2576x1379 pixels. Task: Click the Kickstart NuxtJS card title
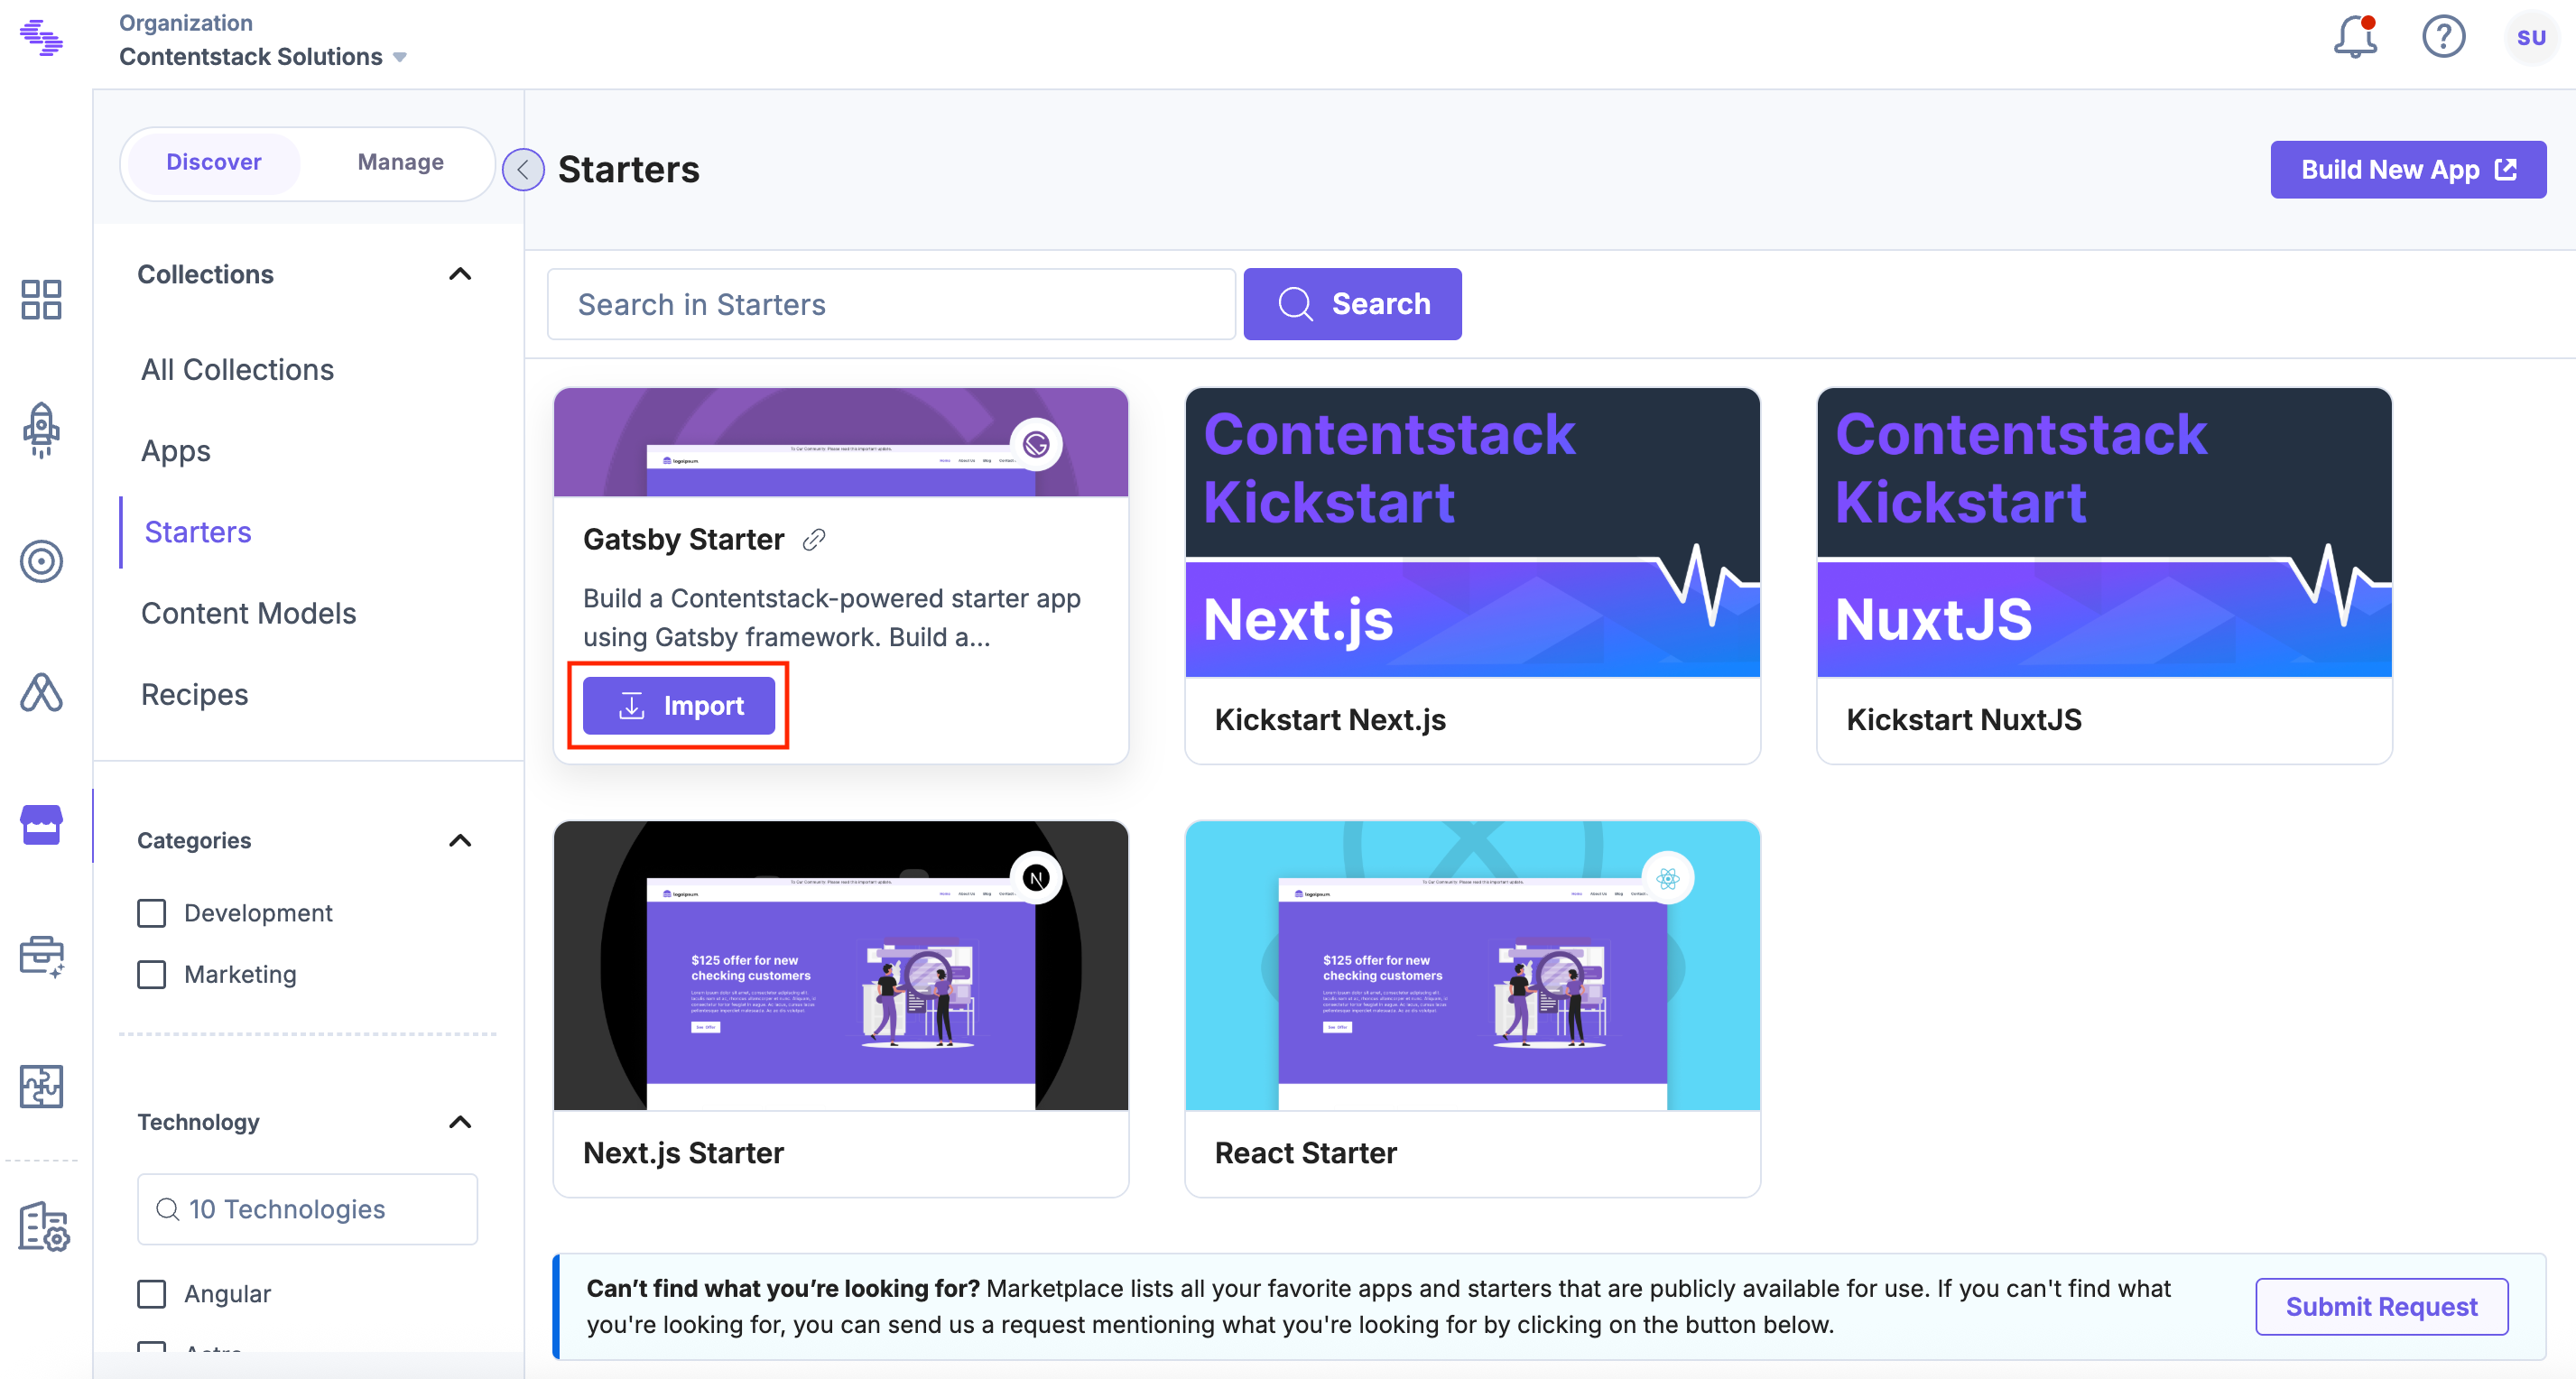1963,720
